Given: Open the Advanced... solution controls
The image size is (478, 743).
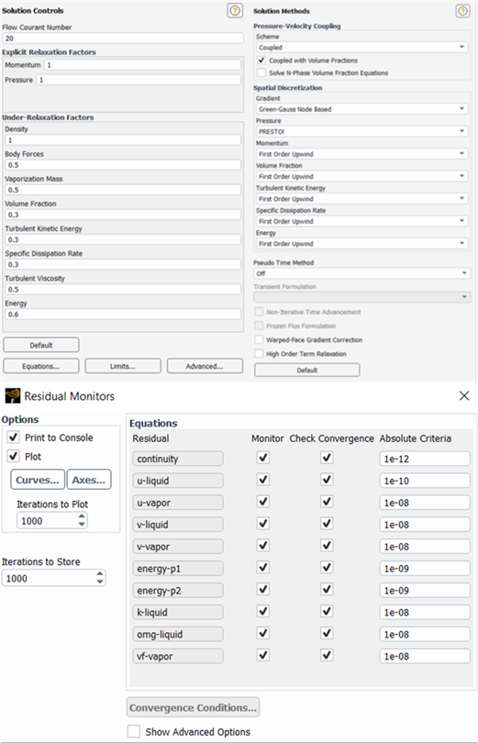Looking at the screenshot, I should [205, 366].
